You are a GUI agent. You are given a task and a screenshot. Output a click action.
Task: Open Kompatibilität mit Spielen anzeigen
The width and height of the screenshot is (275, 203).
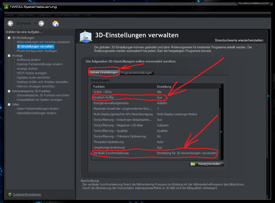(x=39, y=100)
